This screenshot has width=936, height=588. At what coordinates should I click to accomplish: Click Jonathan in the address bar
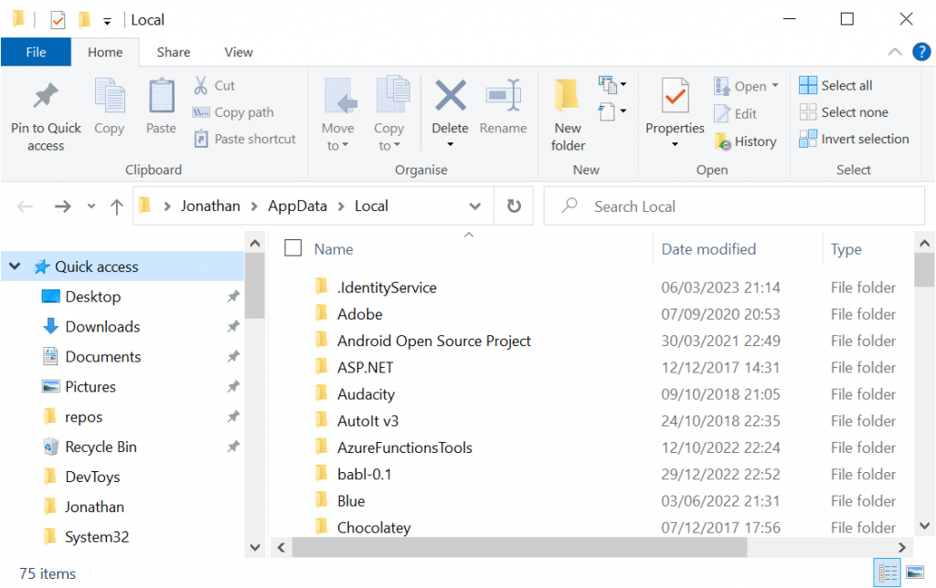pos(210,205)
